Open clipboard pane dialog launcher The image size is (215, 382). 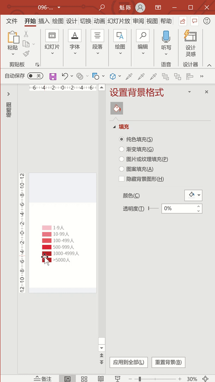37,65
